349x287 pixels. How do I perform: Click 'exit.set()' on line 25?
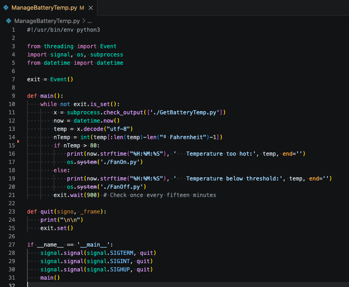click(x=57, y=228)
